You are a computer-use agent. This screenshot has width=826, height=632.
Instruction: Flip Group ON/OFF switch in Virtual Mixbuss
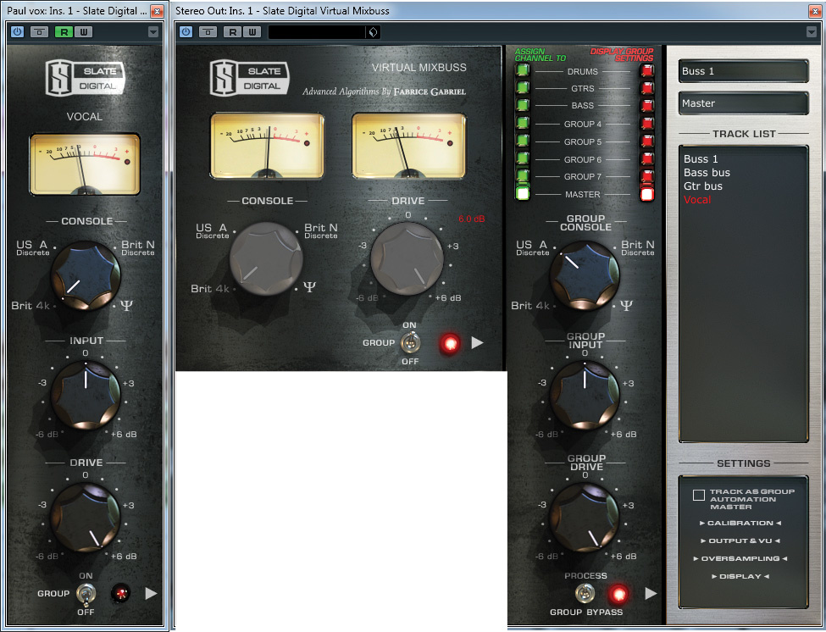tap(410, 343)
